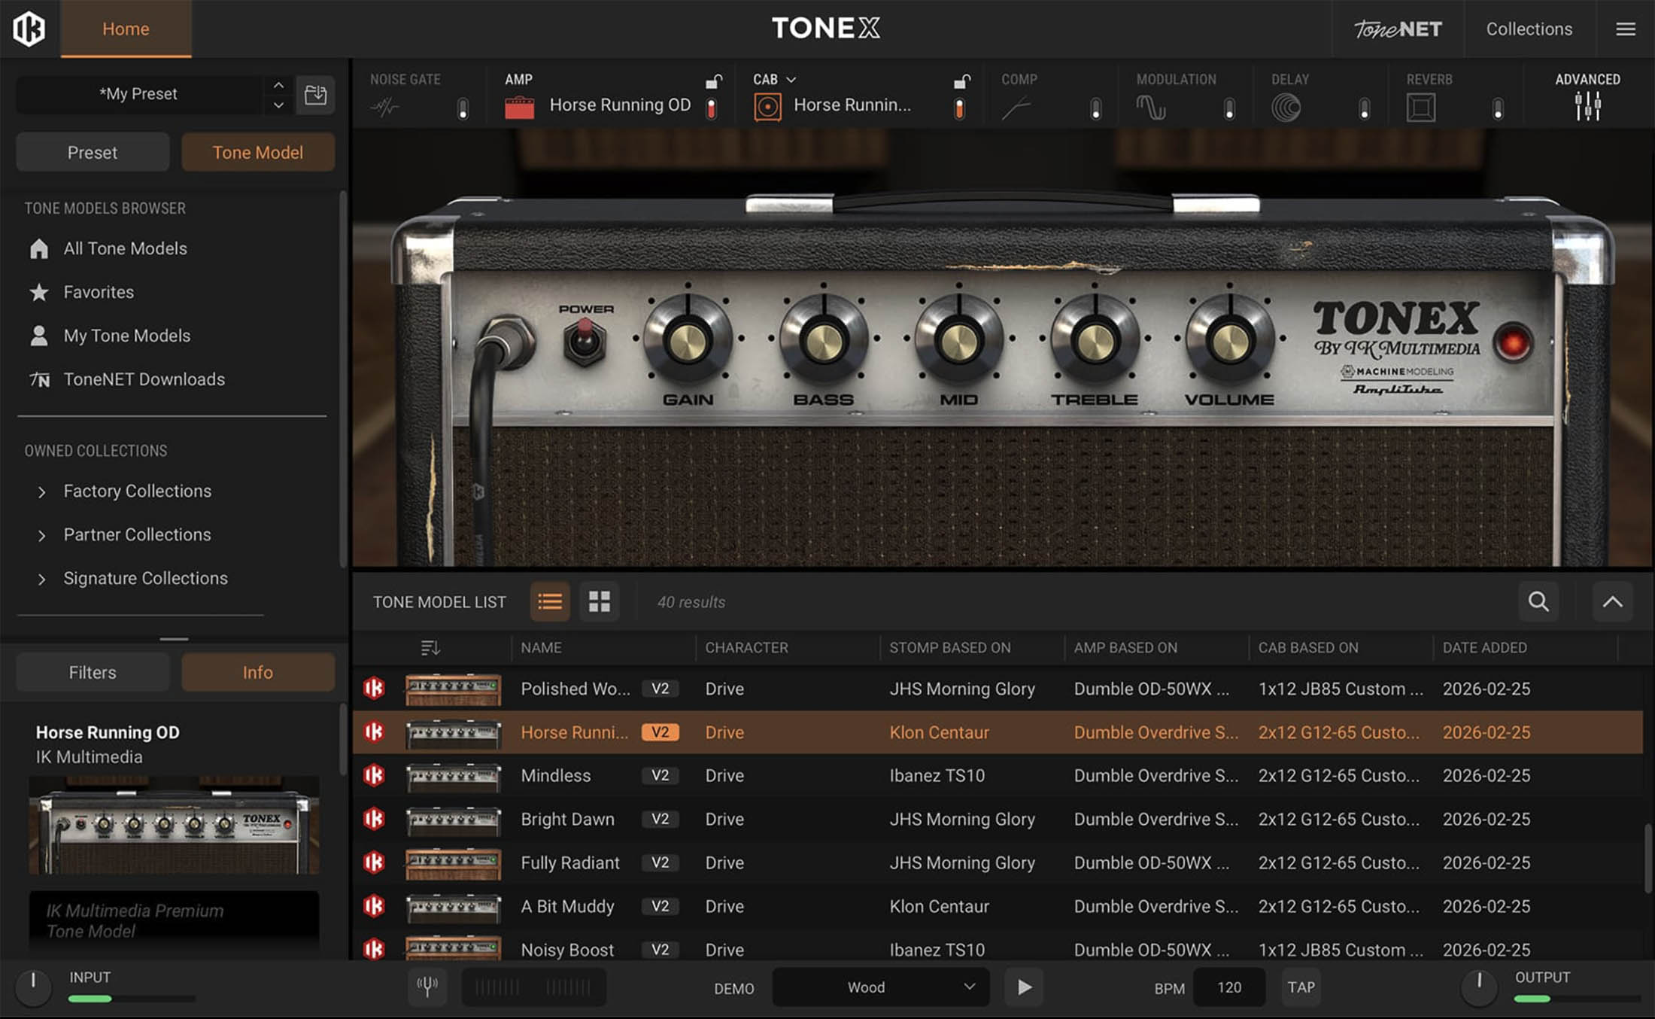Flip the amp's Power switch
The image size is (1655, 1019).
point(585,340)
